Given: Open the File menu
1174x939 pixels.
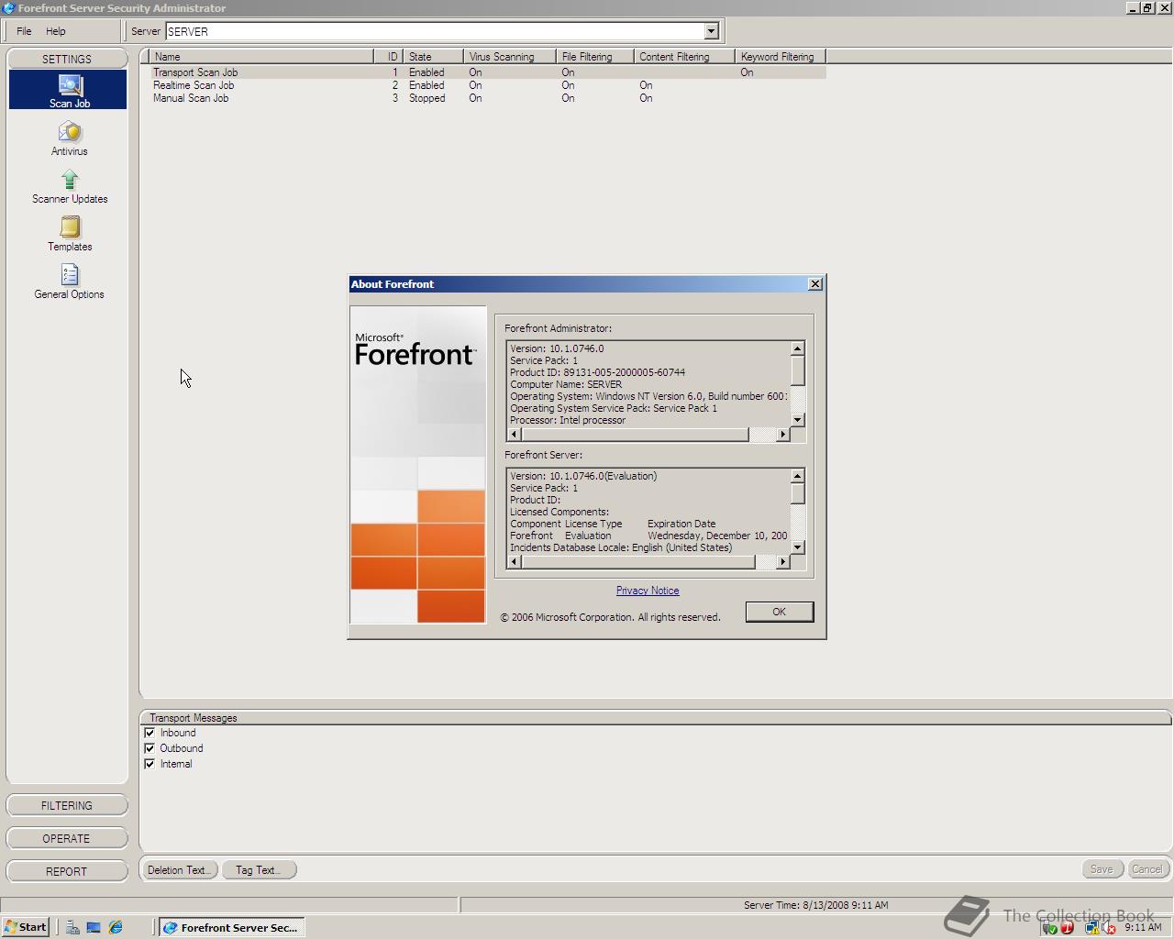Looking at the screenshot, I should (x=24, y=31).
